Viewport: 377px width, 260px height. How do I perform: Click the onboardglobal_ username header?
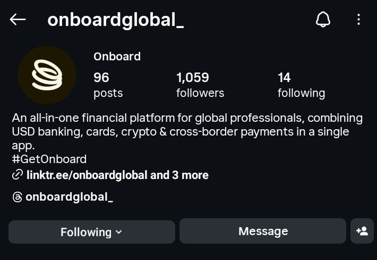[115, 20]
